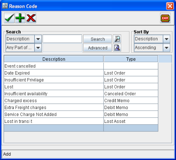This screenshot has height=160, width=176.
Task: Select the Lost in transit row
Action: (81, 121)
